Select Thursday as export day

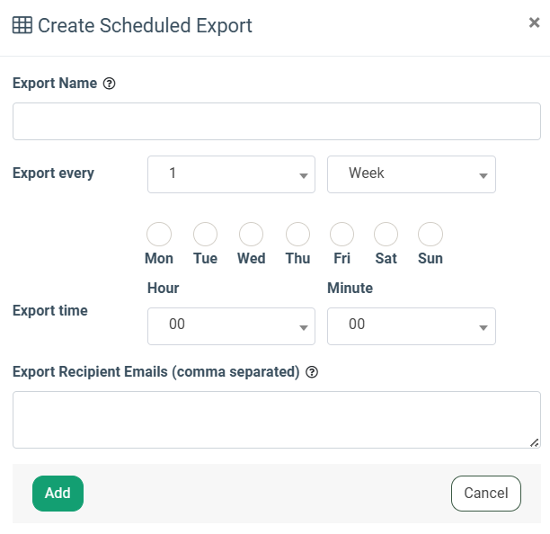pyautogui.click(x=297, y=235)
